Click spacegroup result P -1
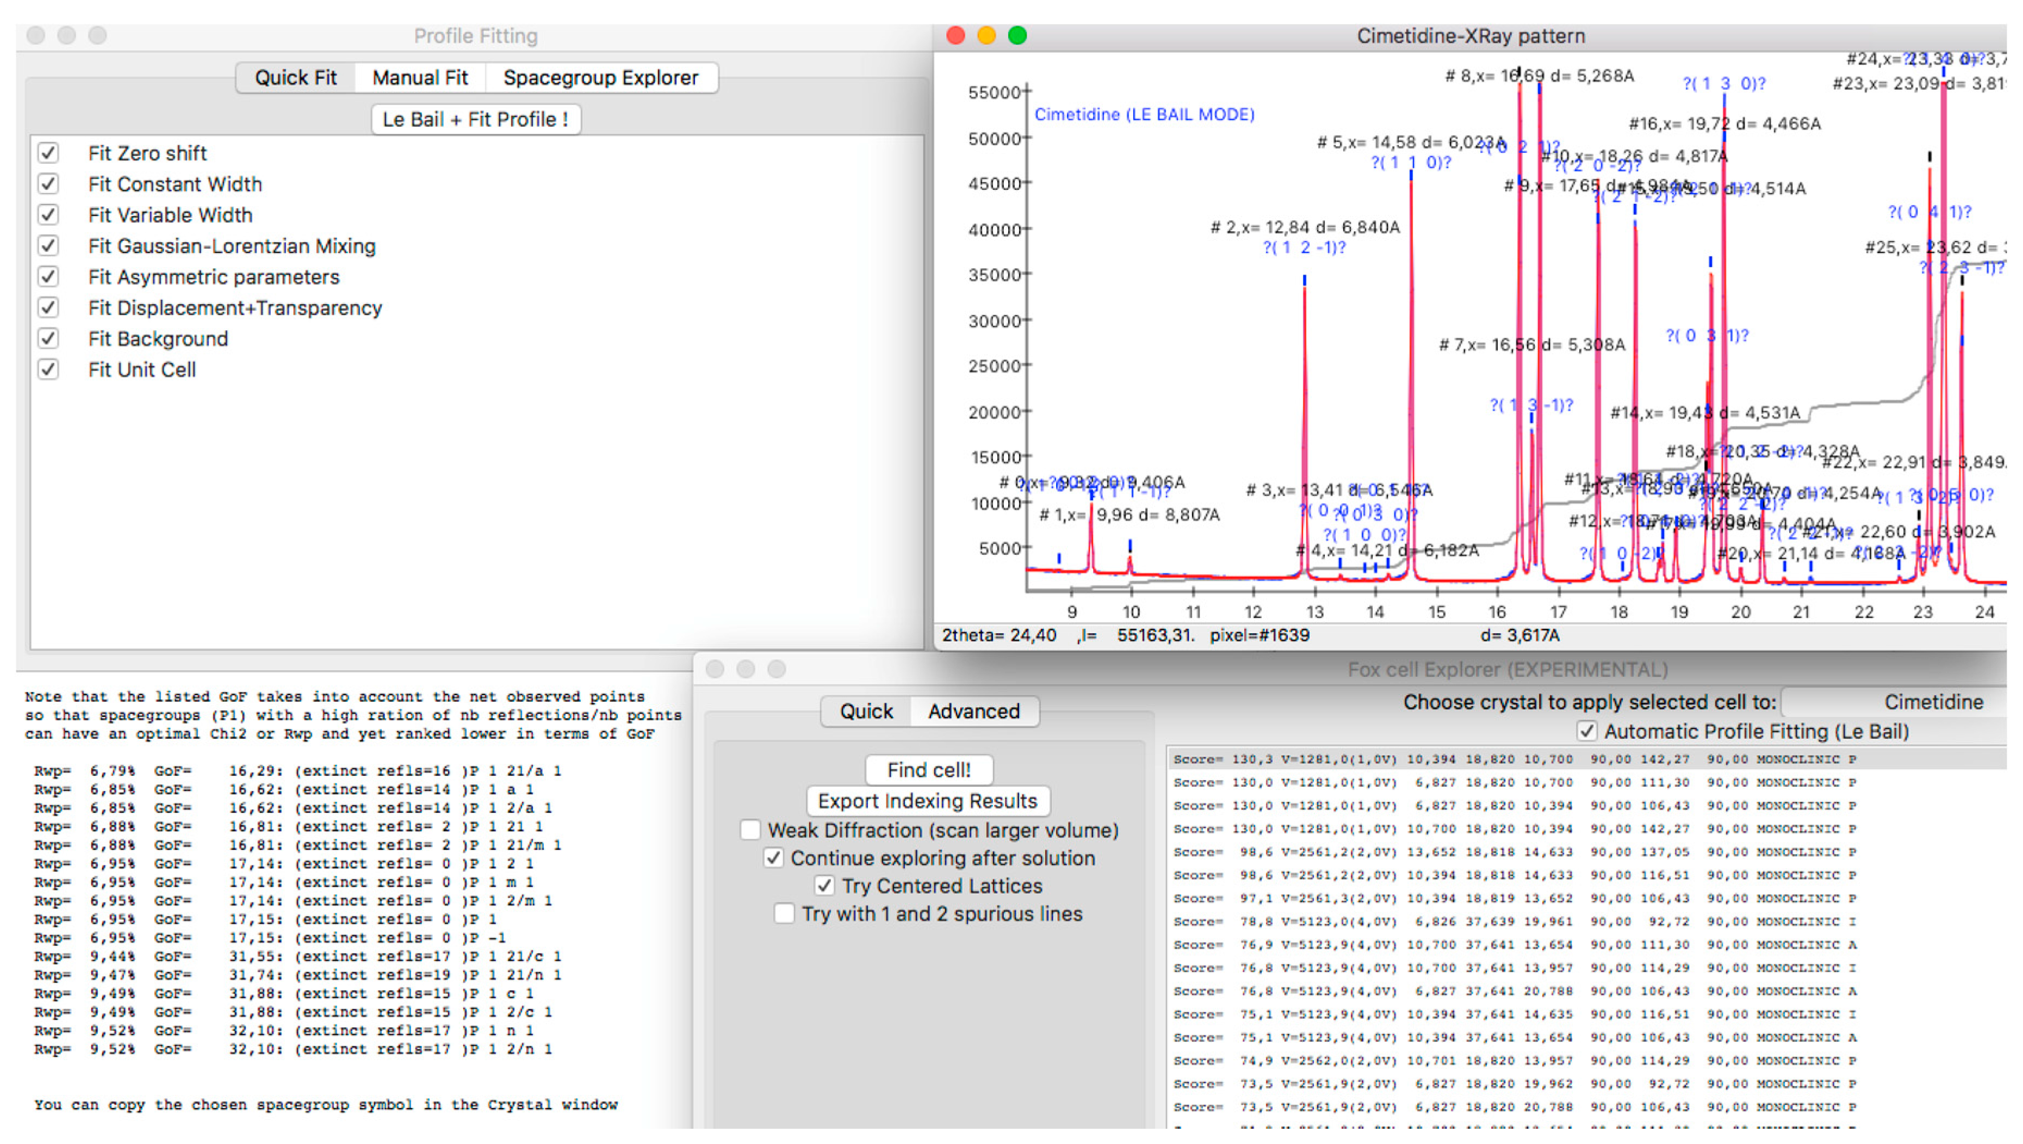The height and width of the screenshot is (1144, 2023). (x=270, y=937)
